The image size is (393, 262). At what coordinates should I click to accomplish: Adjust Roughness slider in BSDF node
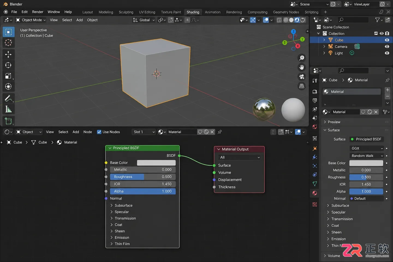tap(143, 177)
